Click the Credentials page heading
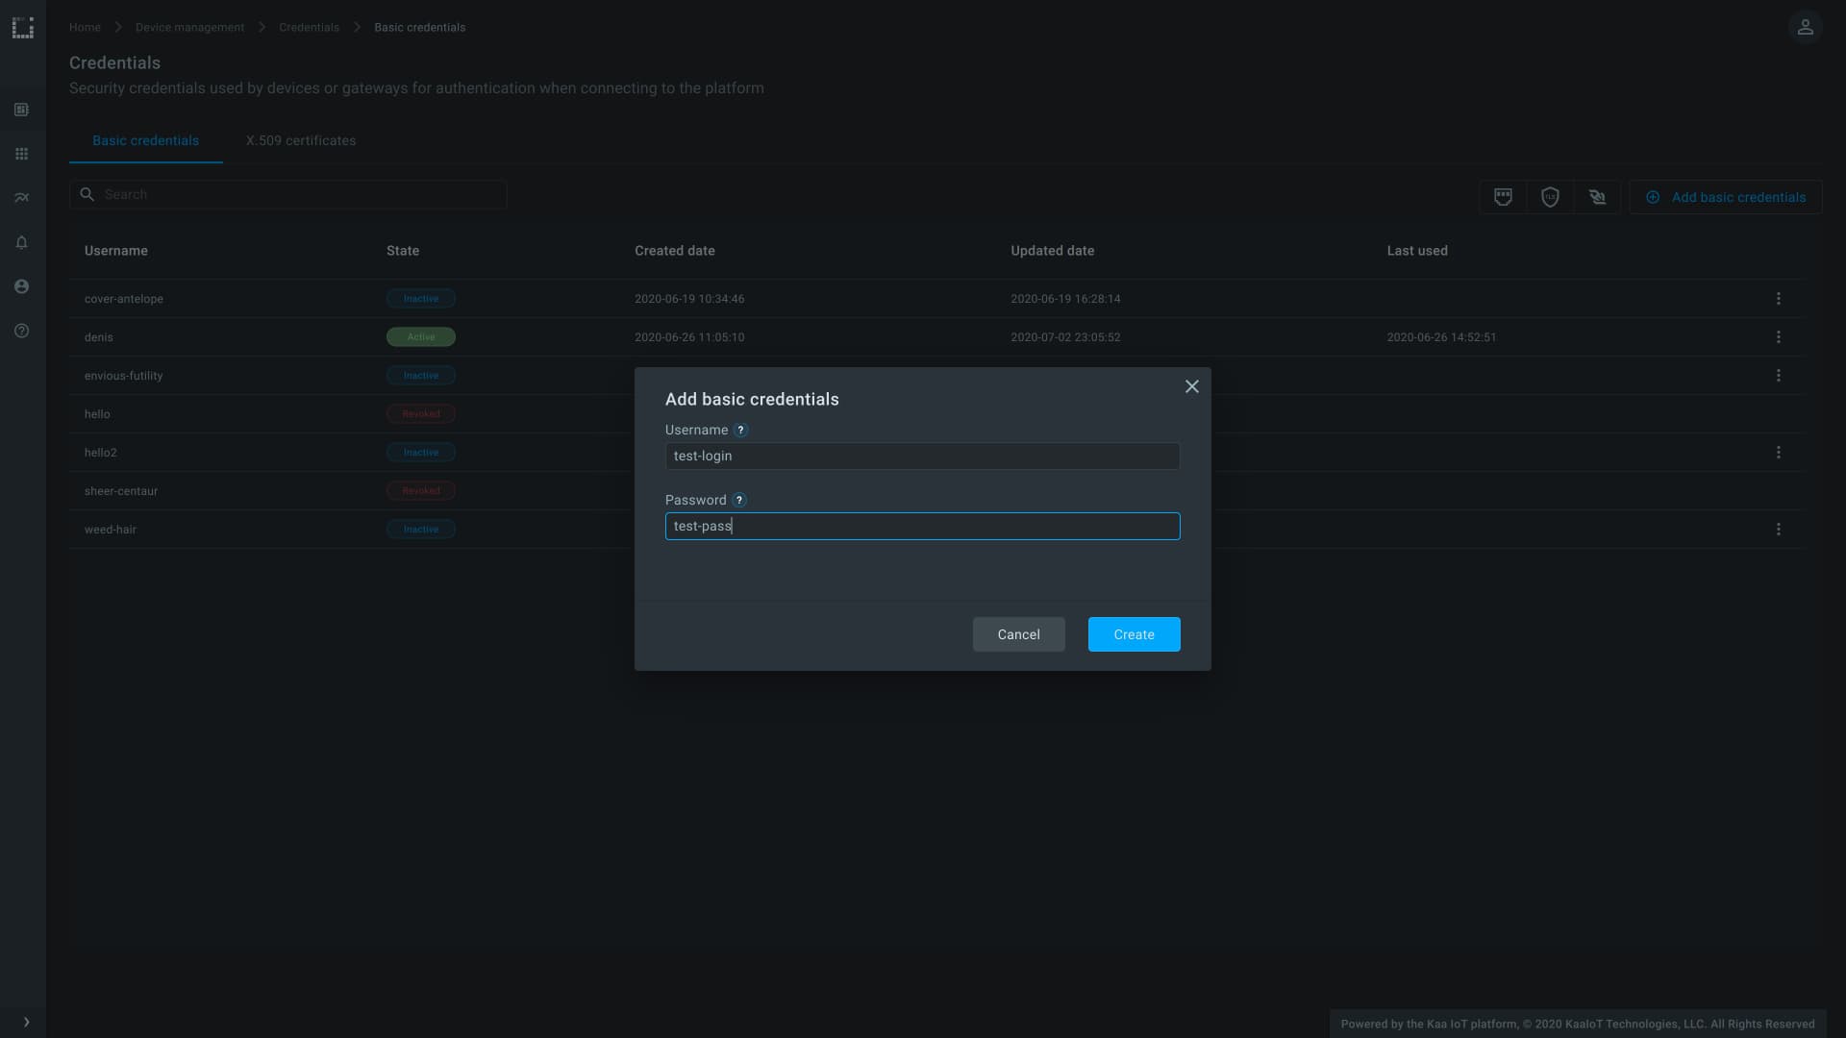The image size is (1846, 1038). (x=114, y=62)
